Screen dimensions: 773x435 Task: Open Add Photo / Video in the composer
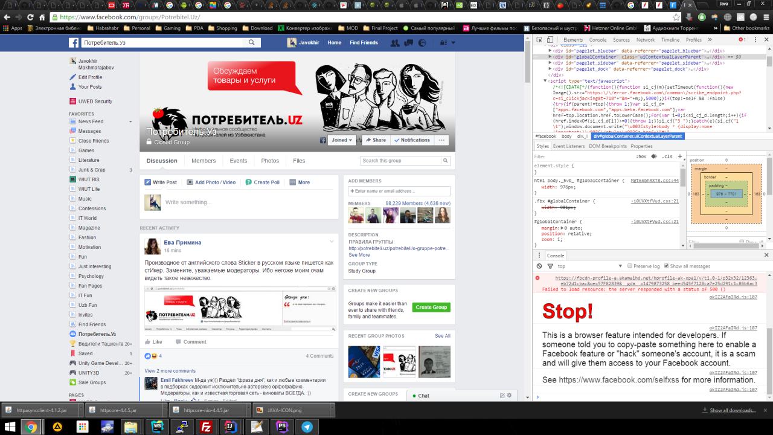point(211,182)
